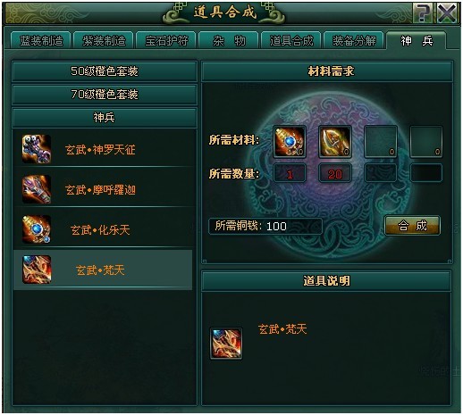463x415 pixels.
Task: Go to the 道具合成 tab
Action: 291,40
